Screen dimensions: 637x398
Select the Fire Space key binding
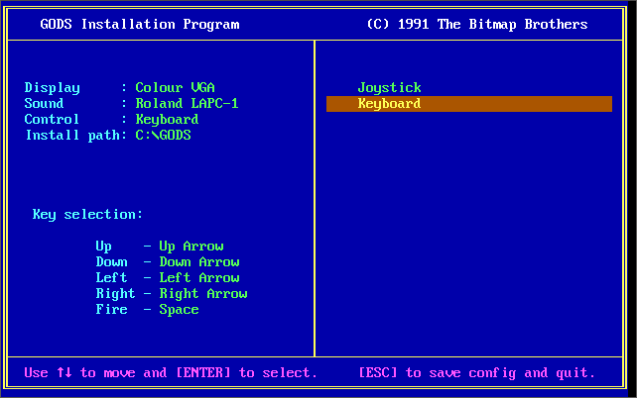tap(147, 310)
